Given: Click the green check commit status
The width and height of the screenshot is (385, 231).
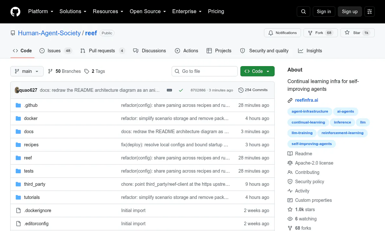Looking at the screenshot, I should tap(181, 90).
